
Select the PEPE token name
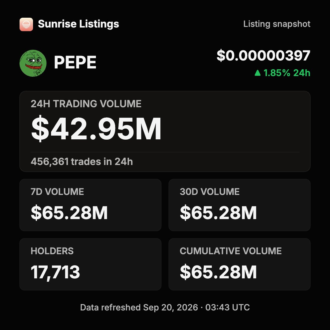(75, 62)
